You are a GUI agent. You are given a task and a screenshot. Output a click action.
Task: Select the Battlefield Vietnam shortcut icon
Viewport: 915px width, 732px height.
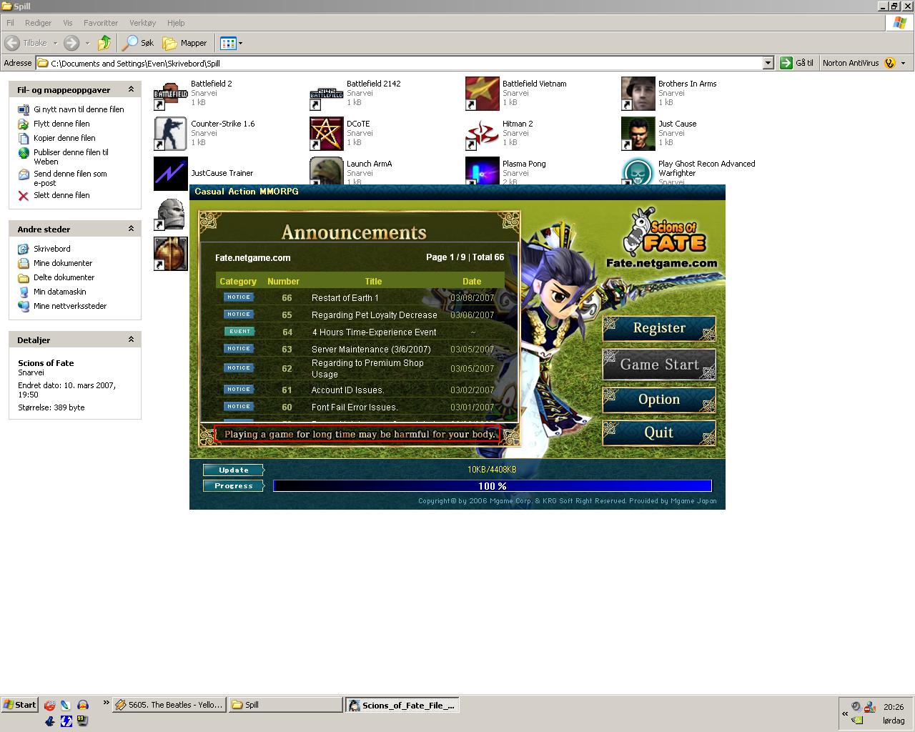(483, 94)
